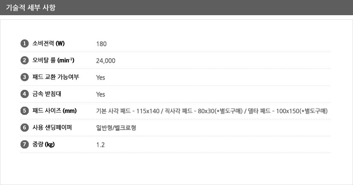353x185 pixels.
Task: Click the number 4 circle icon
Action: (x=25, y=94)
